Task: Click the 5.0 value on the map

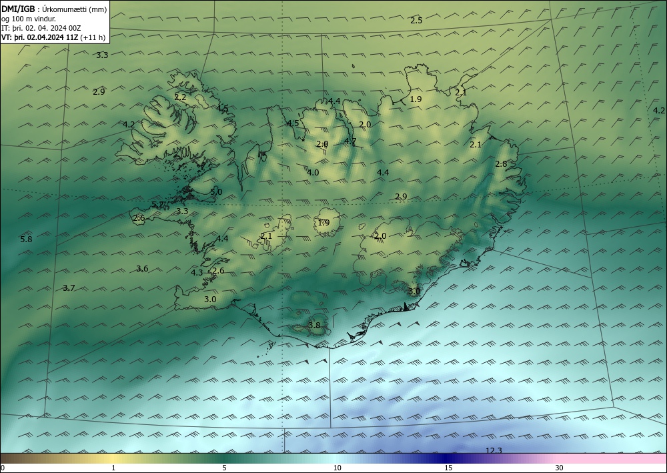Action: point(216,192)
